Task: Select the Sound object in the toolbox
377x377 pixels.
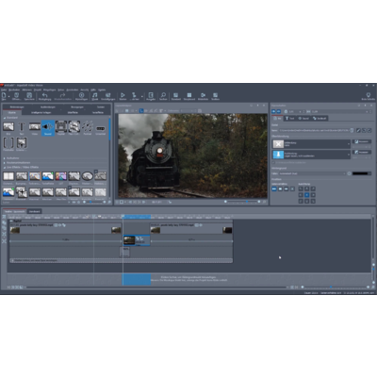Action: 48,127
